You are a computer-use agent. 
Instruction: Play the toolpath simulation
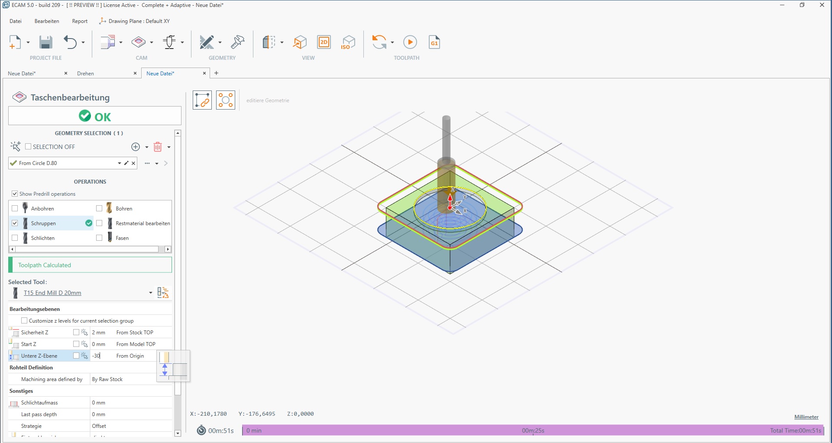[x=410, y=42]
